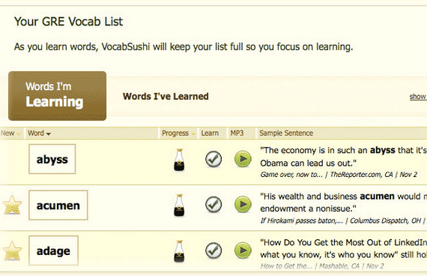427x276 pixels.
Task: Mark abyss as learned with the checkmark
Action: (213, 159)
